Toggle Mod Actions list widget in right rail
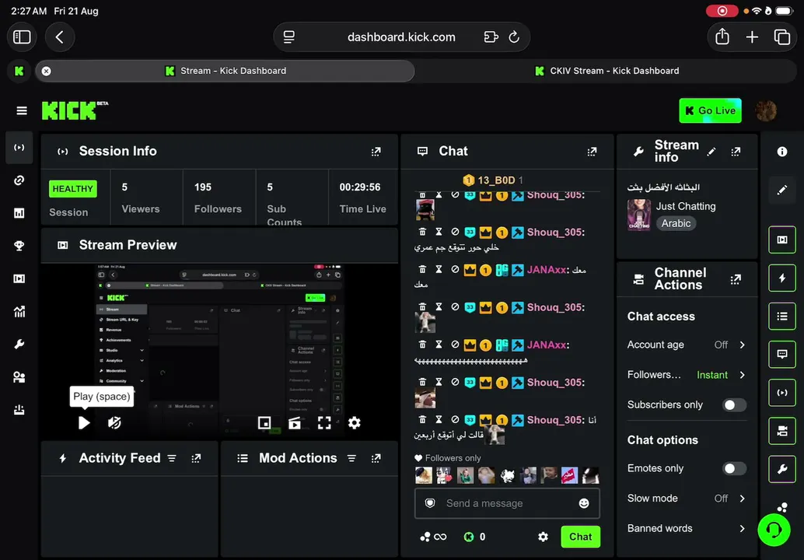Image resolution: width=804 pixels, height=560 pixels. click(782, 316)
